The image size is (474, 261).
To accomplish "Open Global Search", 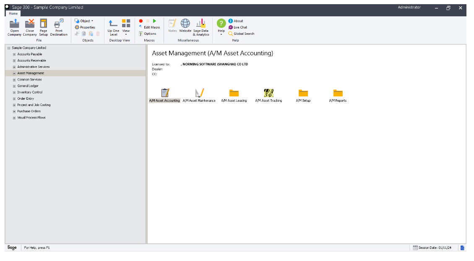I will [241, 34].
